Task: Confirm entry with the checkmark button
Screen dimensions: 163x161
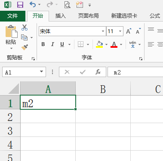Action: [83, 72]
